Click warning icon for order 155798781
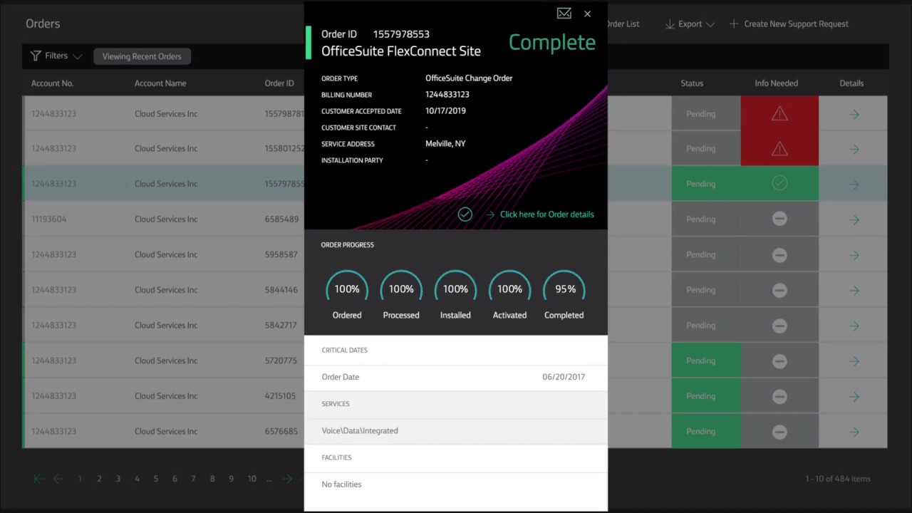 click(x=779, y=114)
